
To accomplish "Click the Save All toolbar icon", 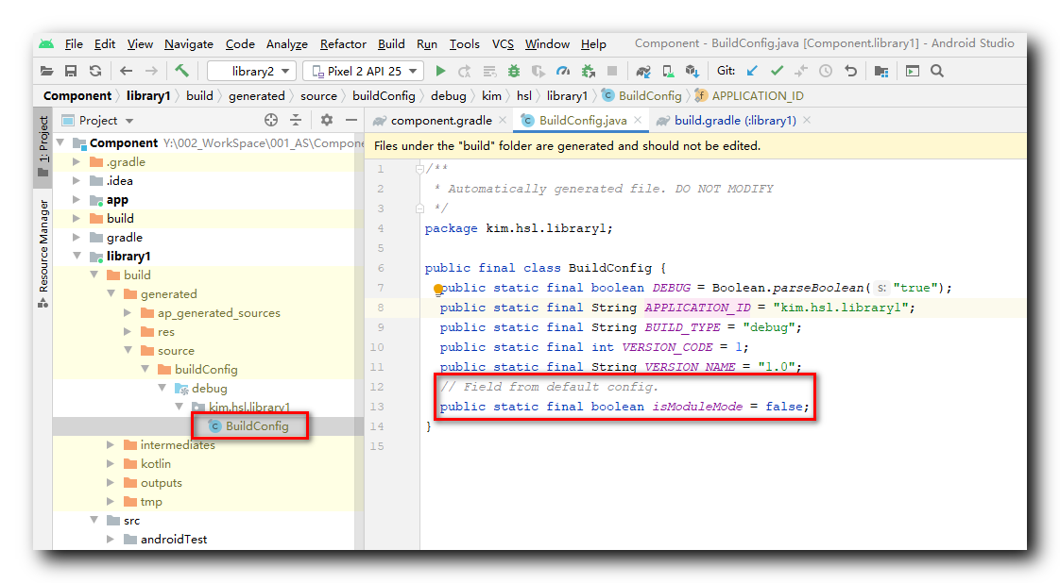I will [x=70, y=71].
